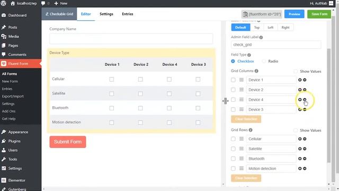Click the Admin Field Label input
The width and height of the screenshot is (339, 191).
click(x=276, y=45)
